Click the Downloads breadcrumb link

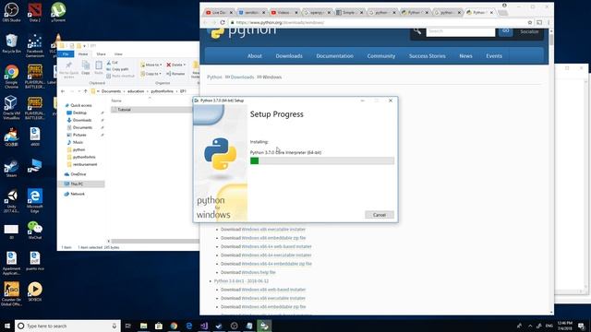242,77
